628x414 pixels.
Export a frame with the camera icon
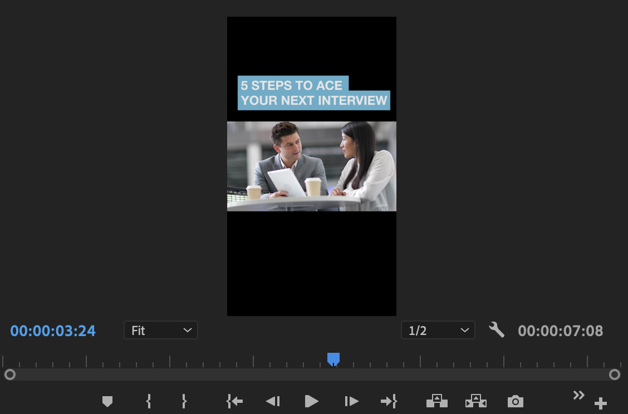[516, 401]
